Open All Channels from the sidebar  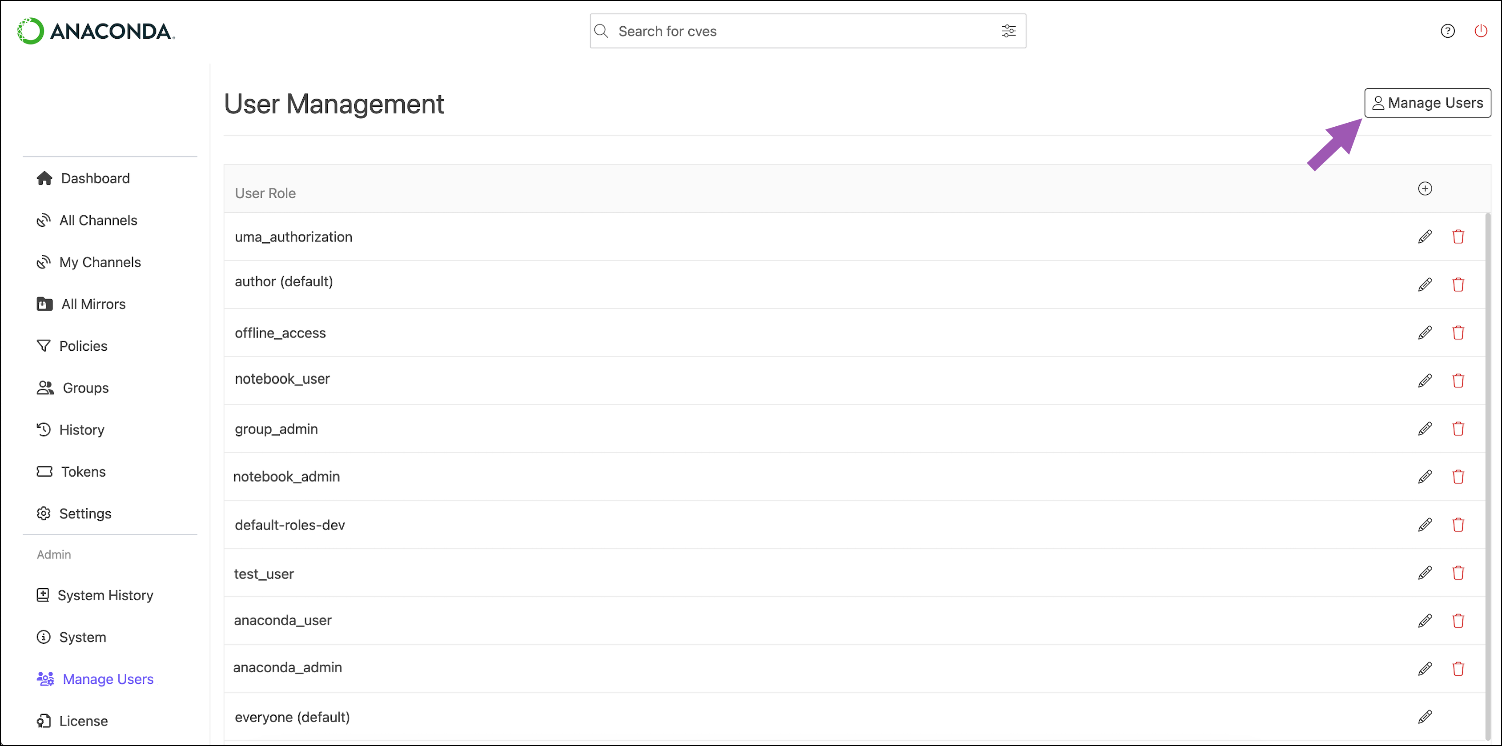point(98,221)
